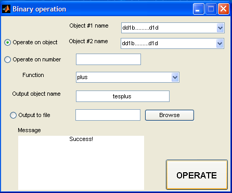Click the Object #1 name label
This screenshot has width=232, height=193.
89,25
